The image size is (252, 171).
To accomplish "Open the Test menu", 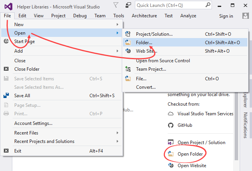I will pyautogui.click(x=168, y=16).
